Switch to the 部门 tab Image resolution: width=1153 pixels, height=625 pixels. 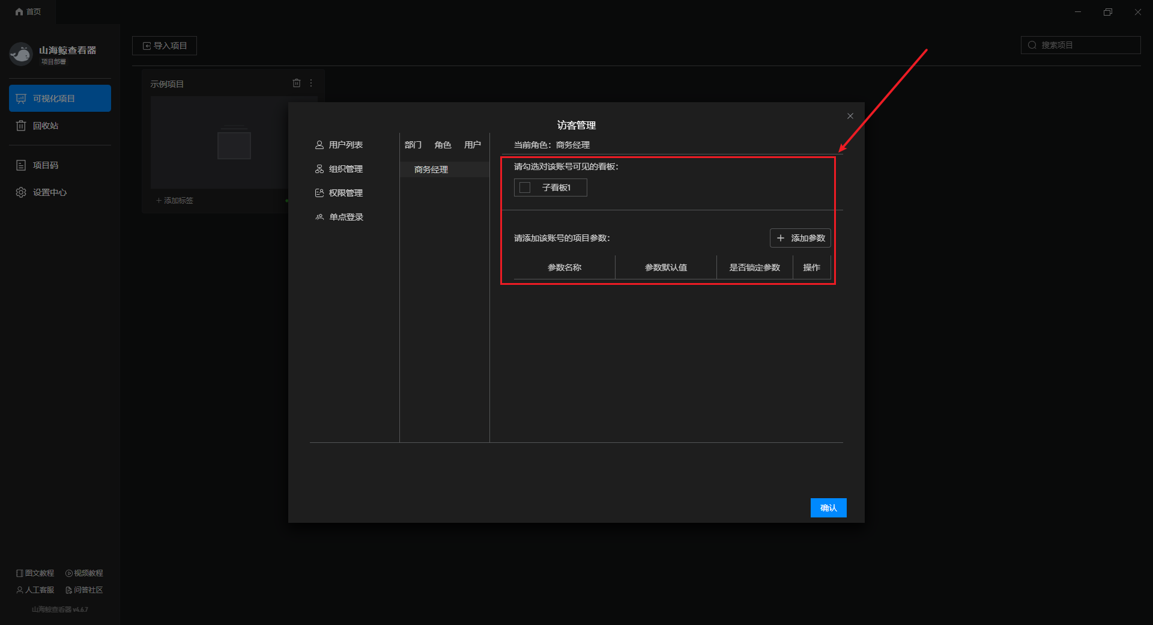[x=413, y=145]
